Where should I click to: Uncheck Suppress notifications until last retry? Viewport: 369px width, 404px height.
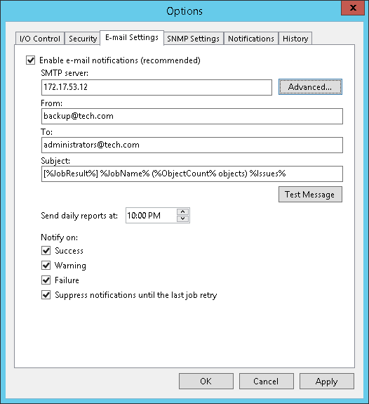pos(46,295)
